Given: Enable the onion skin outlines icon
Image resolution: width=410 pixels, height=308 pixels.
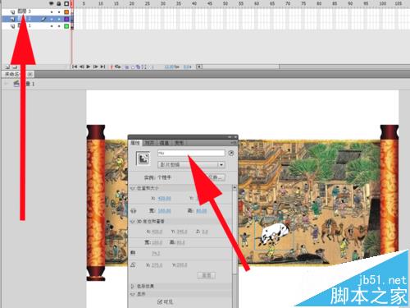Looking at the screenshot, I should coord(133,67).
